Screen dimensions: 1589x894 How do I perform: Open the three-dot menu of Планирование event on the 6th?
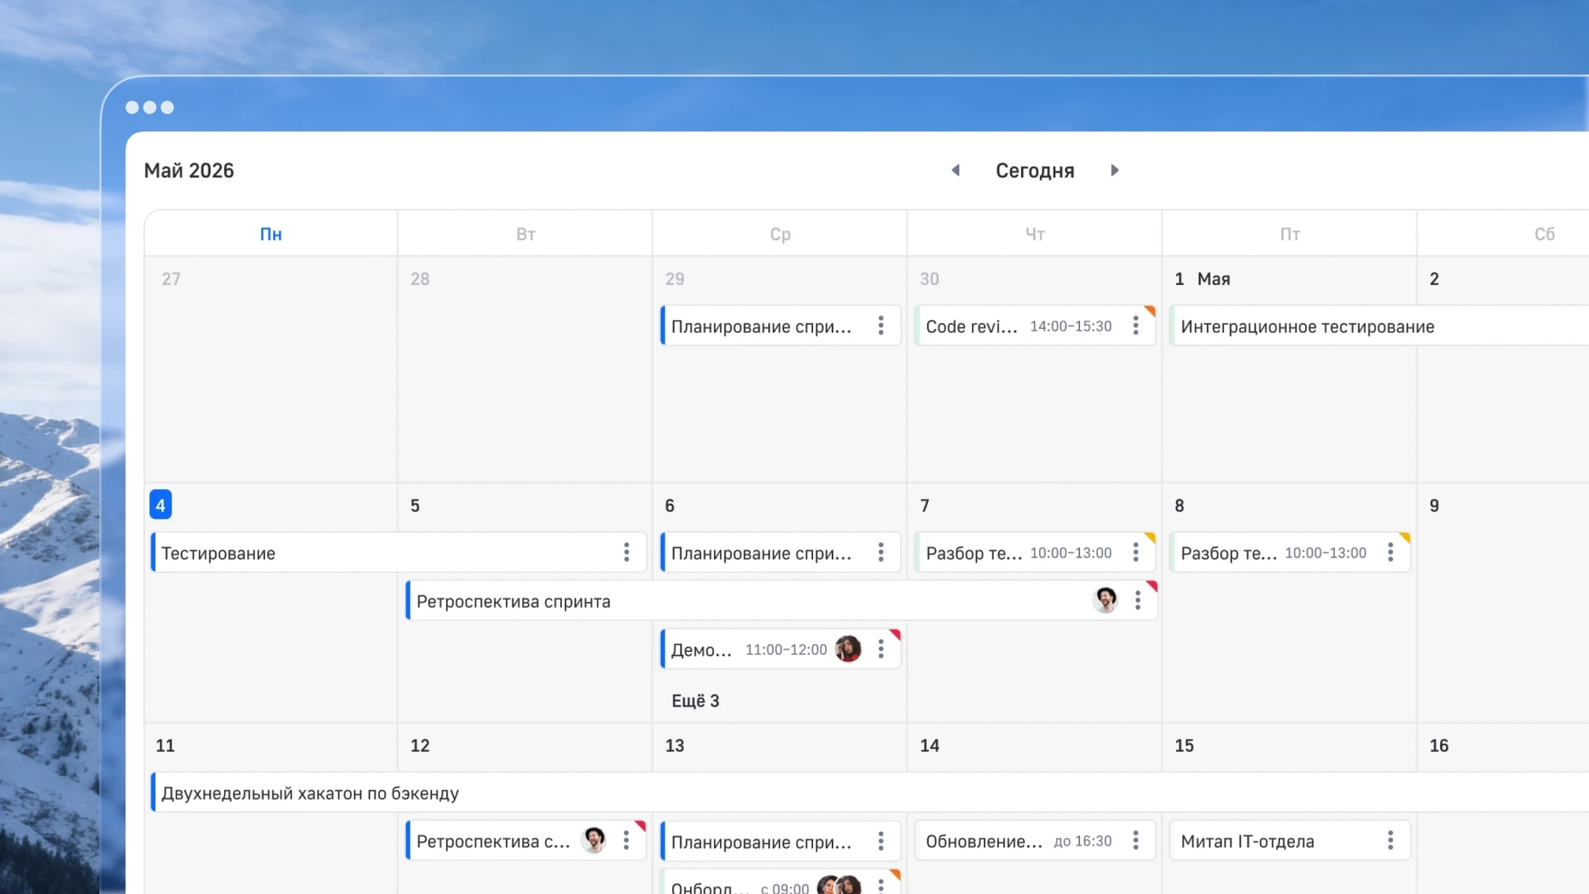(881, 552)
